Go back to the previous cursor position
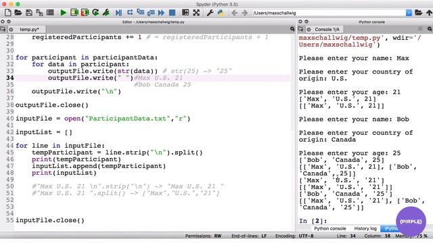The image size is (433, 243). click(x=235, y=13)
